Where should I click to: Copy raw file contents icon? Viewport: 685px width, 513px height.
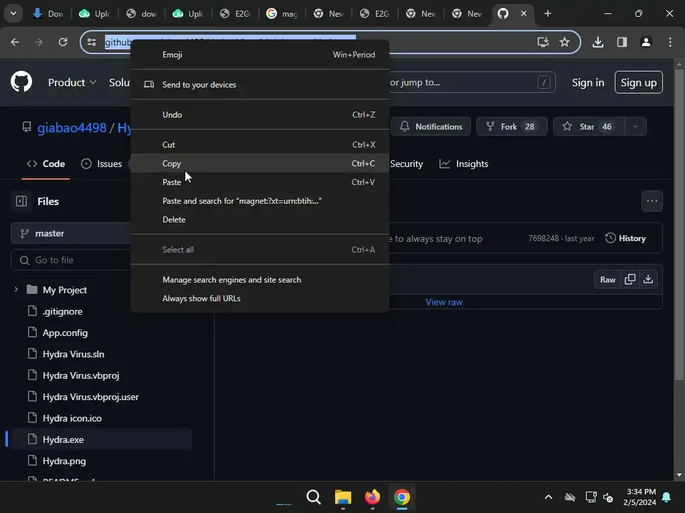click(630, 279)
